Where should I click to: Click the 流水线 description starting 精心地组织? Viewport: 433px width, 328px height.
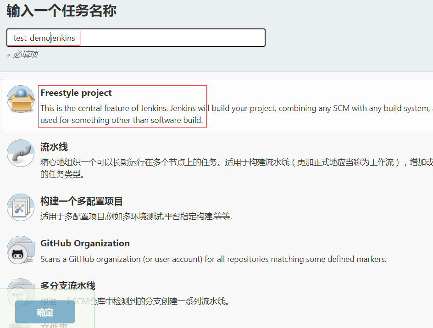pos(236,168)
